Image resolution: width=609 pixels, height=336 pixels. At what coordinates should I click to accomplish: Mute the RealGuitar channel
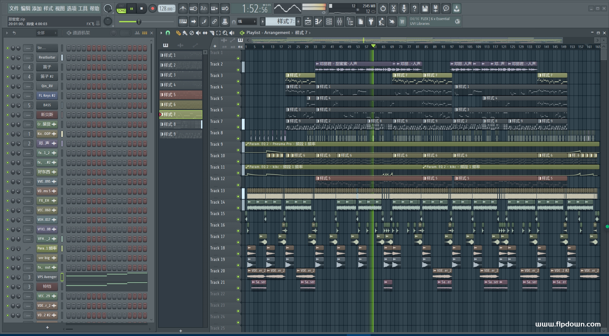(8, 58)
